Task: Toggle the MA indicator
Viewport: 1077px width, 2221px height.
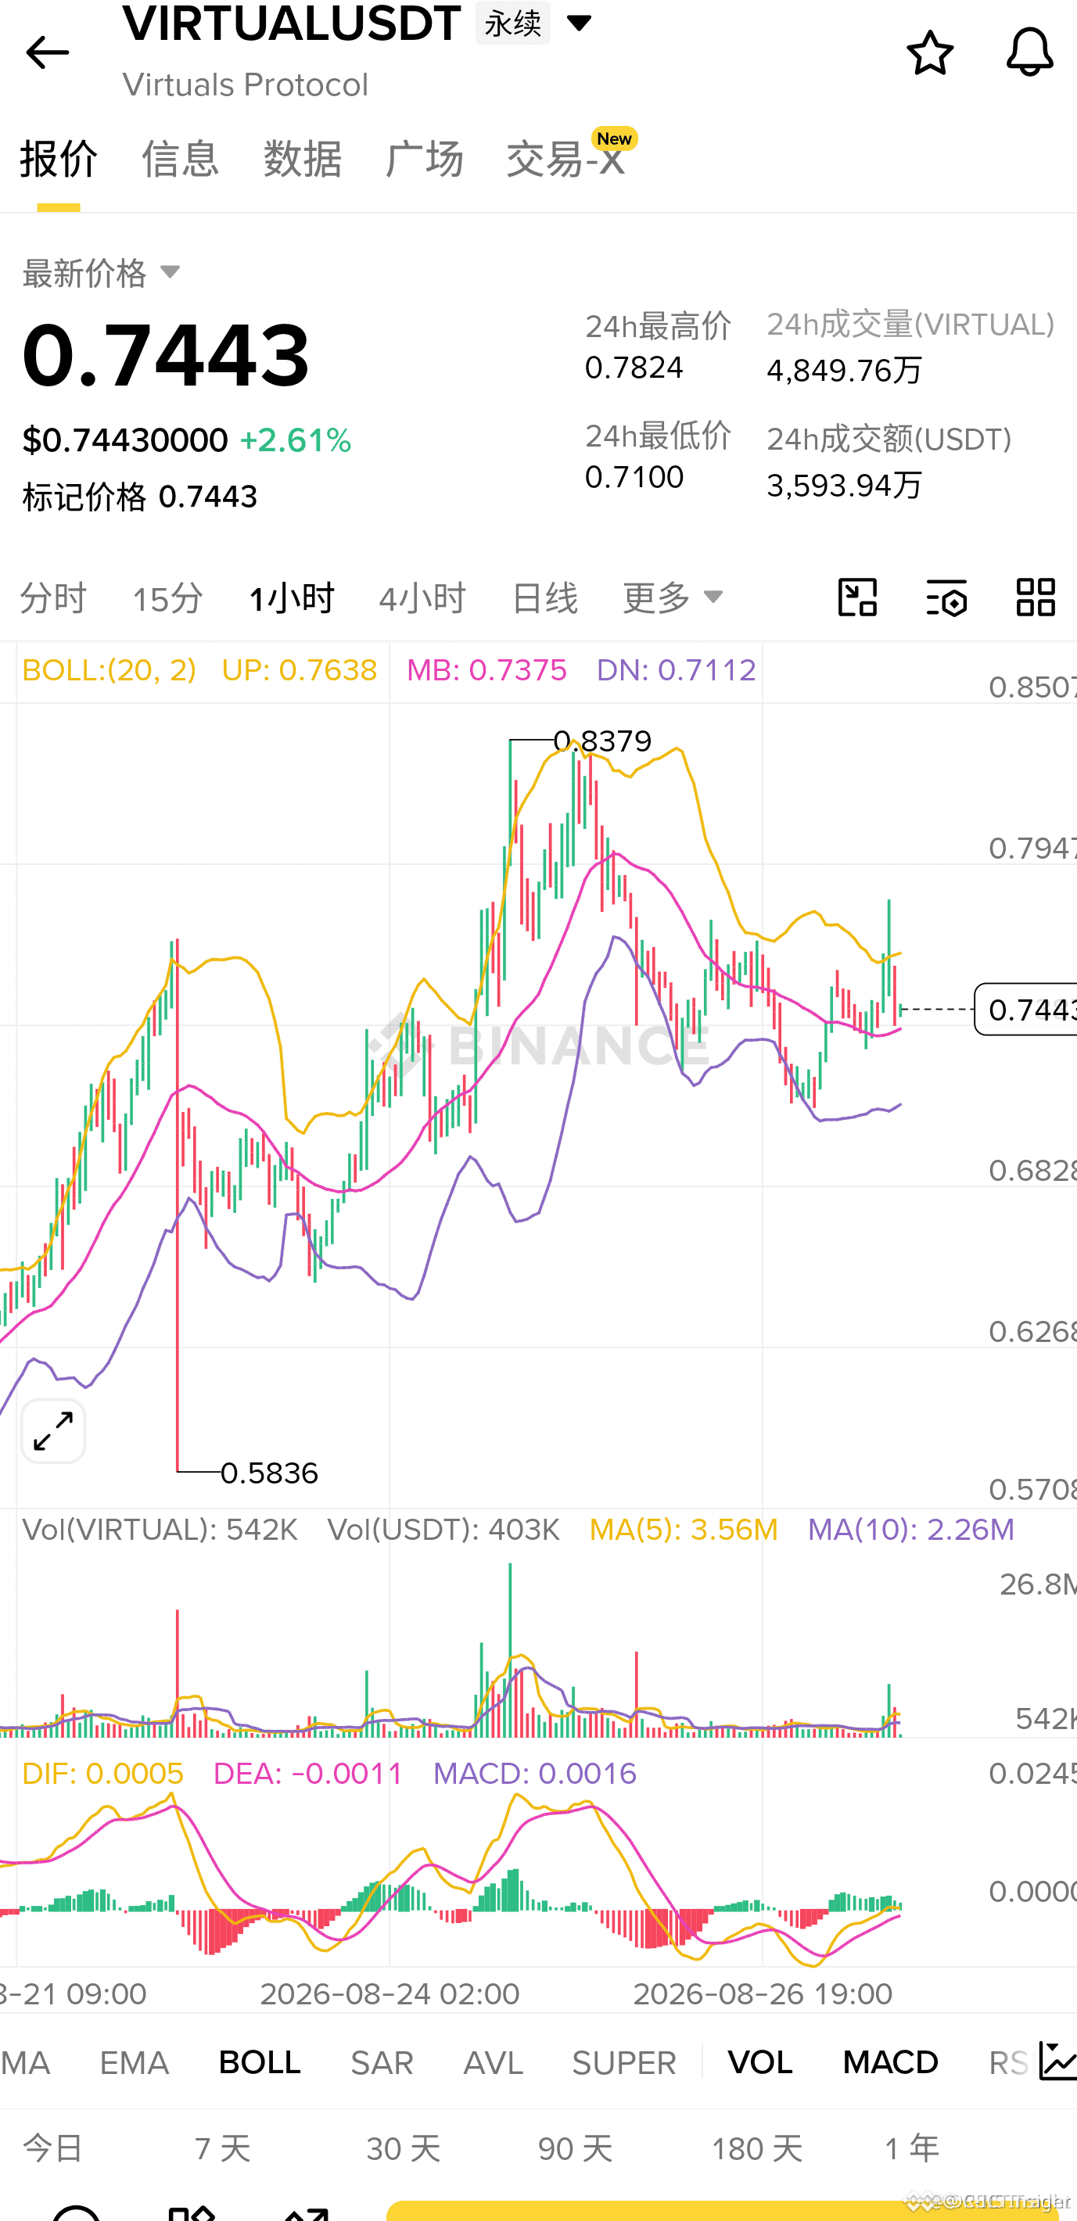Action: click(25, 2061)
